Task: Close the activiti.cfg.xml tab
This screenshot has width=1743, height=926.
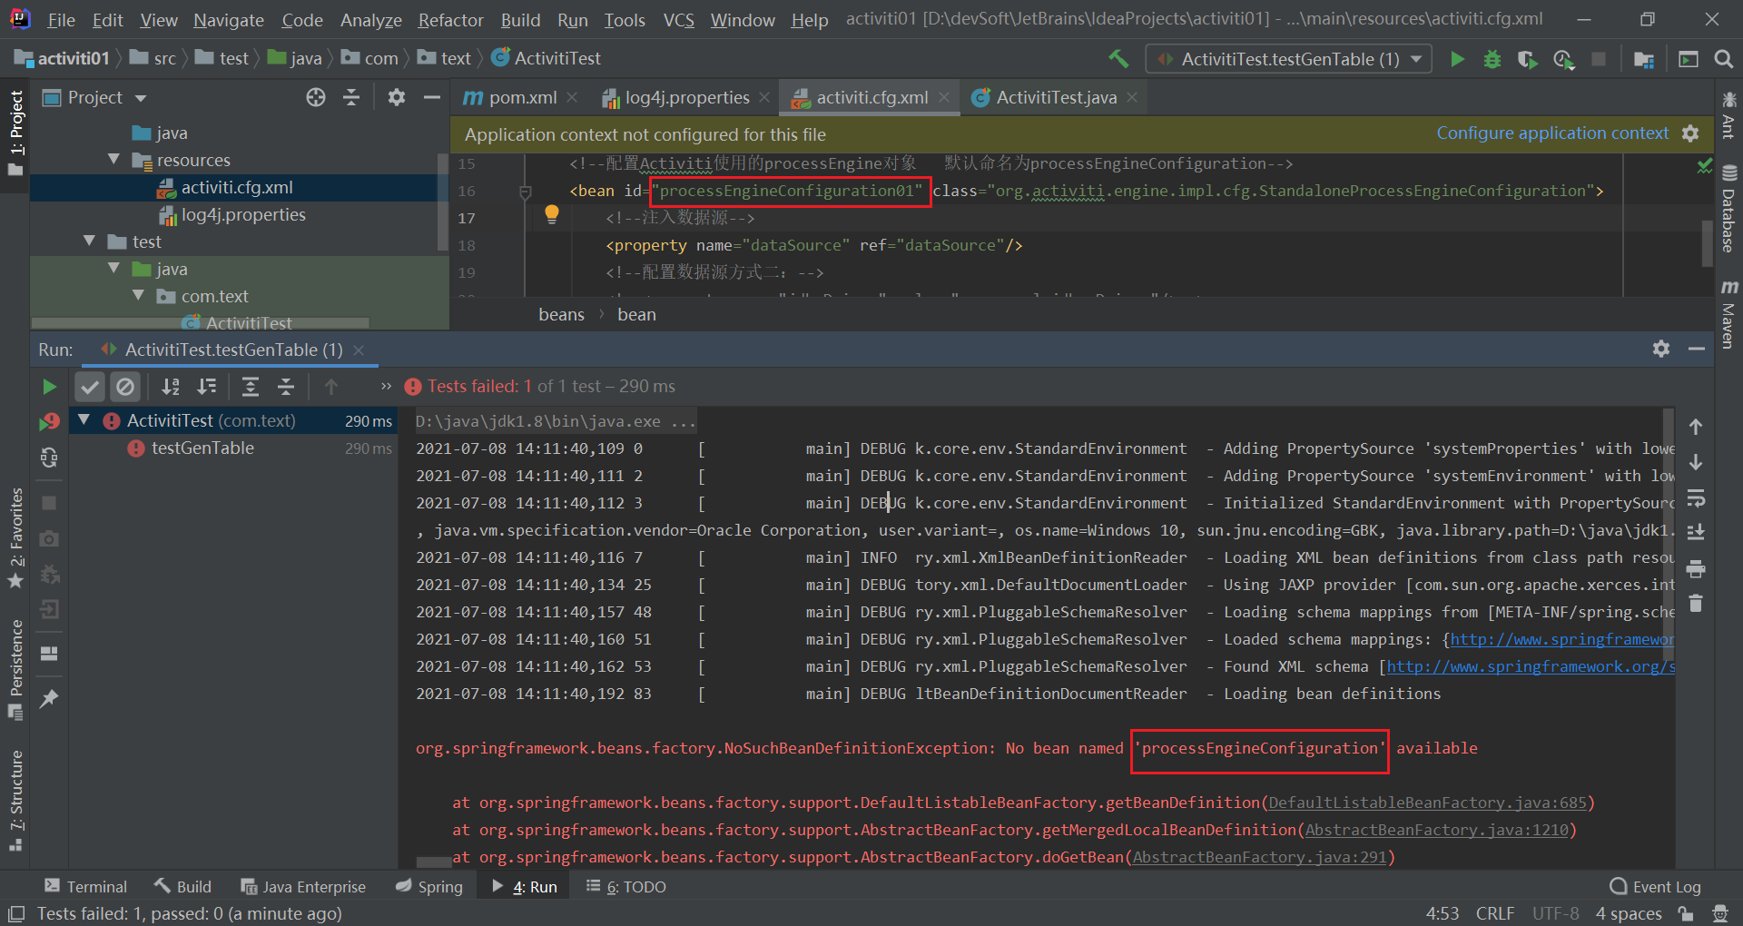Action: 944,97
